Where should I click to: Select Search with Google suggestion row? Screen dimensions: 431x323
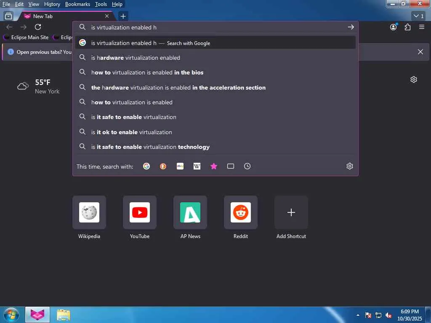pos(215,43)
